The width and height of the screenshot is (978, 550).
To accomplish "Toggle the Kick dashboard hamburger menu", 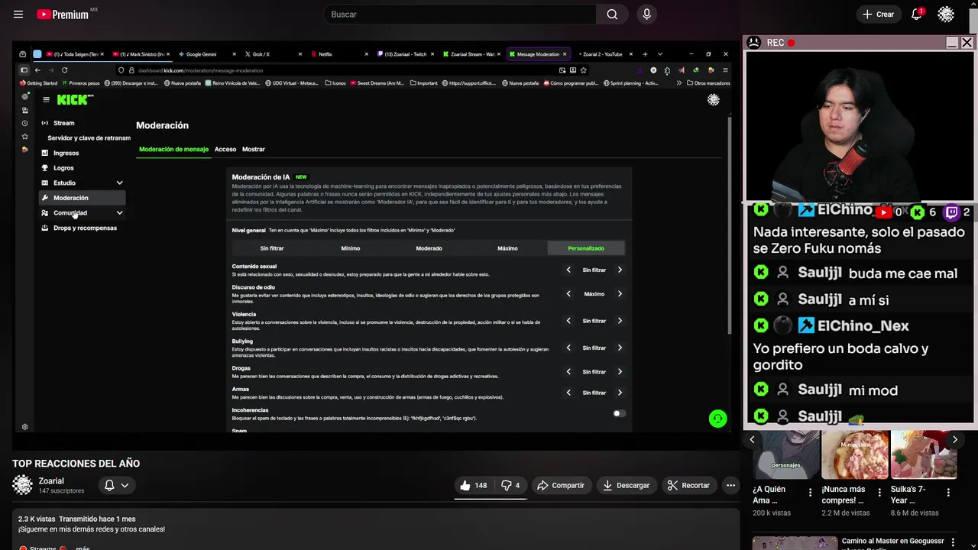I will pos(46,99).
